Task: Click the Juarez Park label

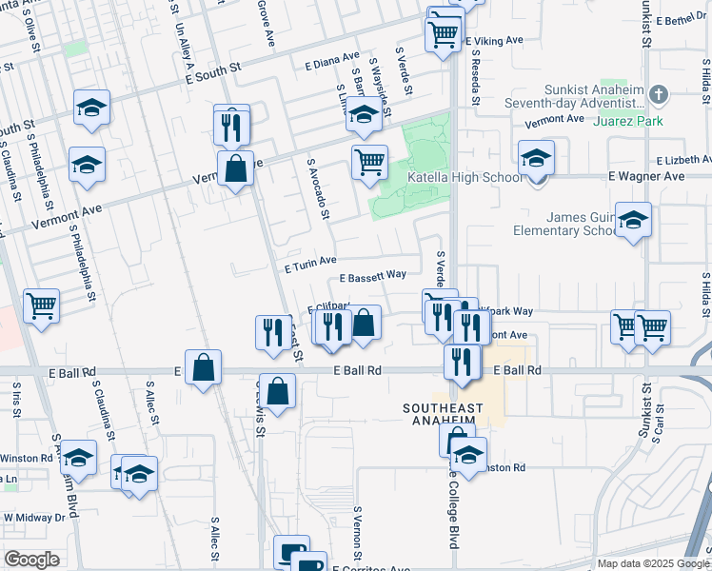Action: pyautogui.click(x=628, y=121)
